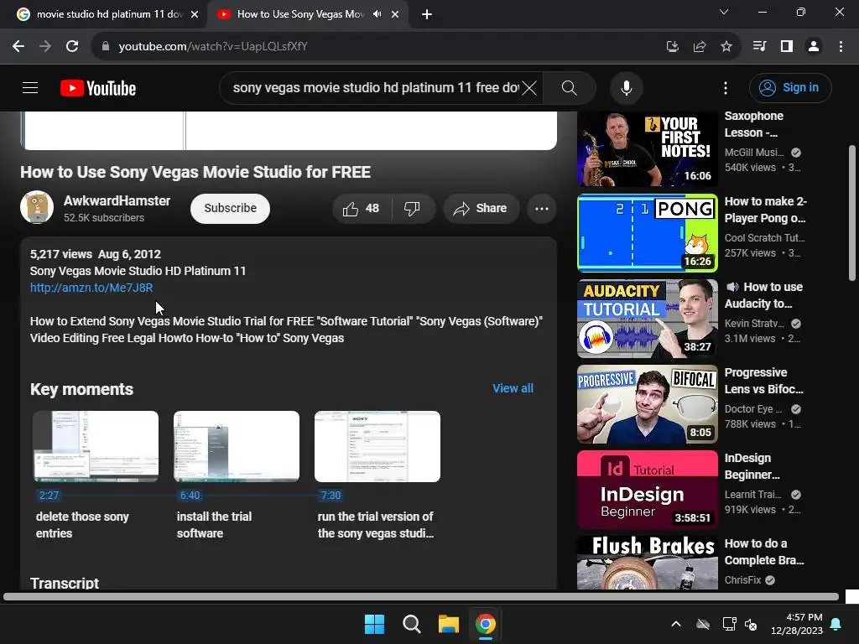Screen dimensions: 859x644
Task: Open the Saxophone Lesson video thumbnail
Action: 648,148
